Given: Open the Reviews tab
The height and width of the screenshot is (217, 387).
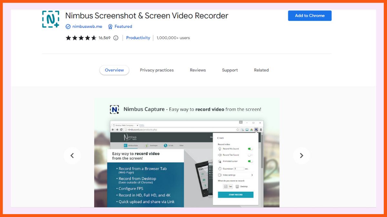Looking at the screenshot, I should 198,70.
